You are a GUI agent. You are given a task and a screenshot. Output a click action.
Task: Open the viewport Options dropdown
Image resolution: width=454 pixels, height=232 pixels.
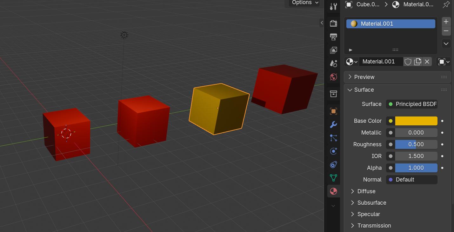[x=304, y=3]
